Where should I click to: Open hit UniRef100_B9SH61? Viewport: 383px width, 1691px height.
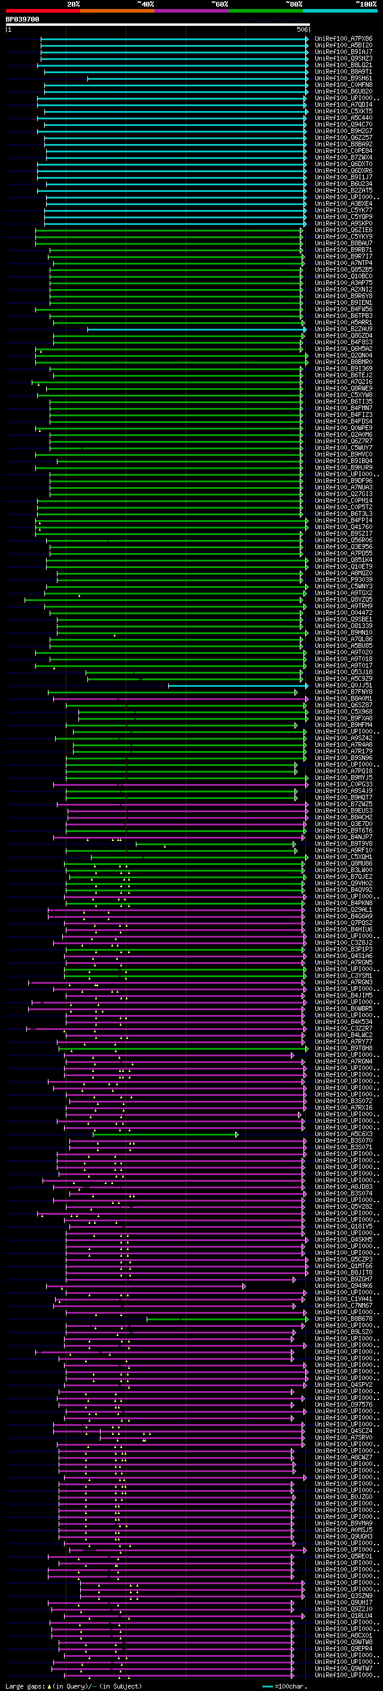click(344, 78)
